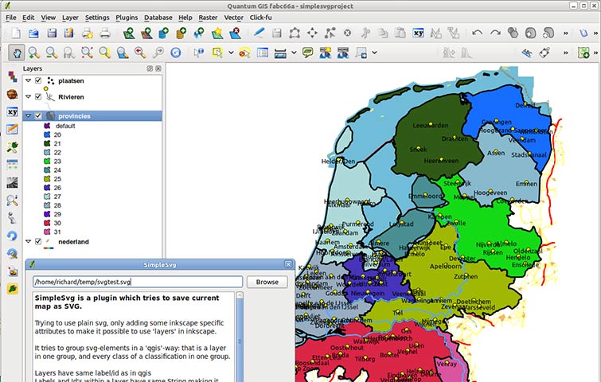Click the Redo arrow icon

pos(495,33)
